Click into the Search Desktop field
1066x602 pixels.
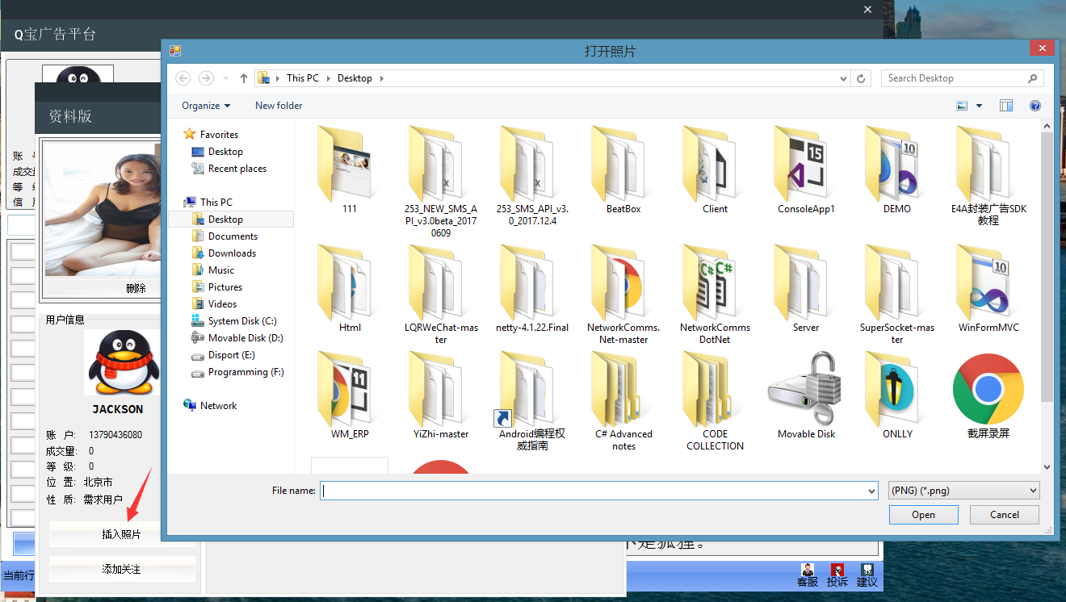point(953,78)
